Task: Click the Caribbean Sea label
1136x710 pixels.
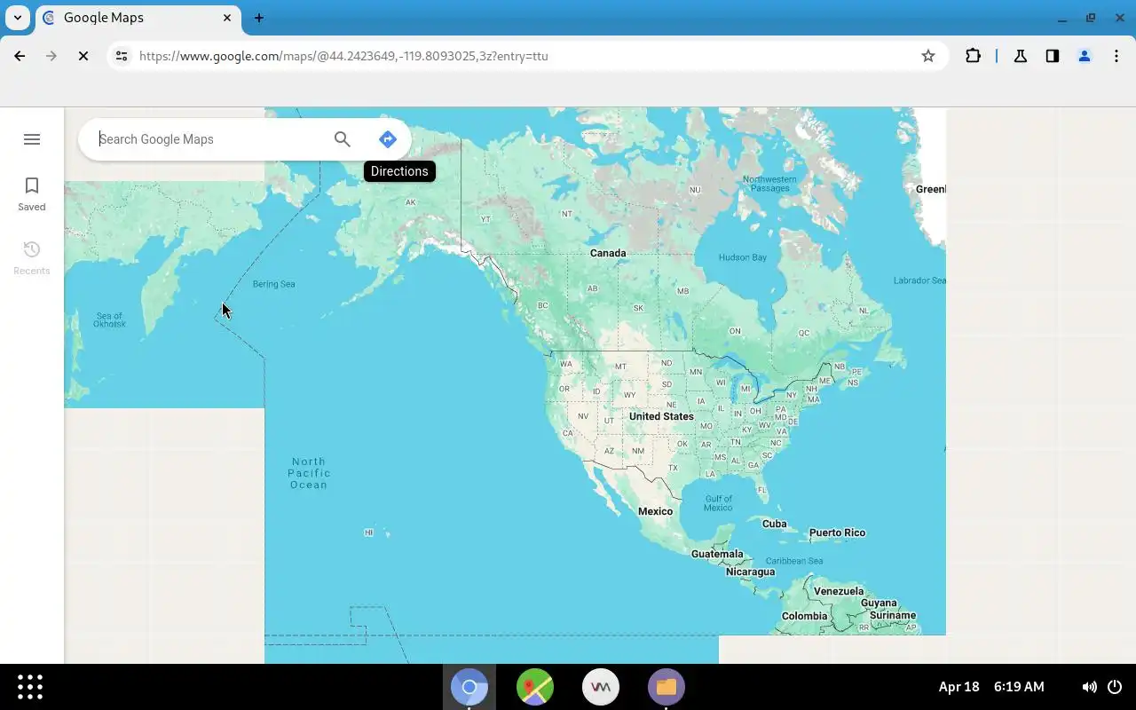Action: (x=793, y=561)
